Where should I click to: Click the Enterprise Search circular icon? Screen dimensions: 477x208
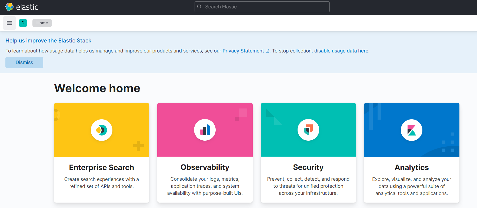coord(102,130)
